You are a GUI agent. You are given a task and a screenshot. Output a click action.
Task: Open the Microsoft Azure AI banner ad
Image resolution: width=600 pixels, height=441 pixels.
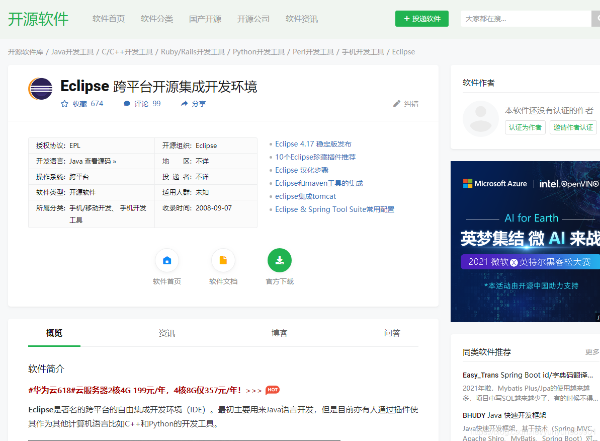tap(525, 241)
